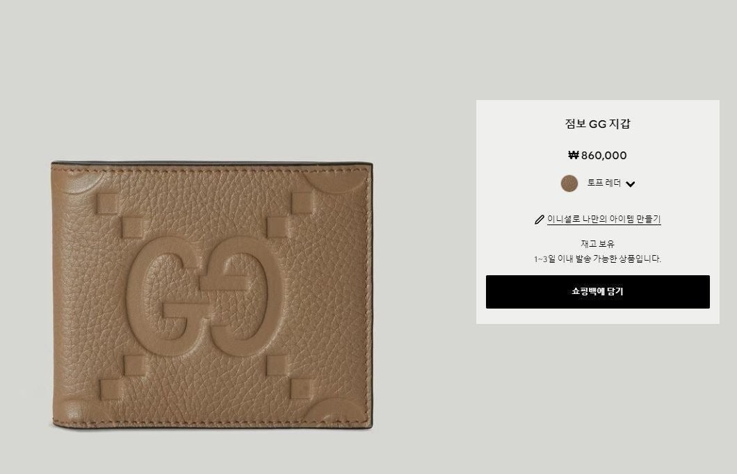737x474 pixels.
Task: Click the product title 점보 GG 지갑
Action: (598, 124)
